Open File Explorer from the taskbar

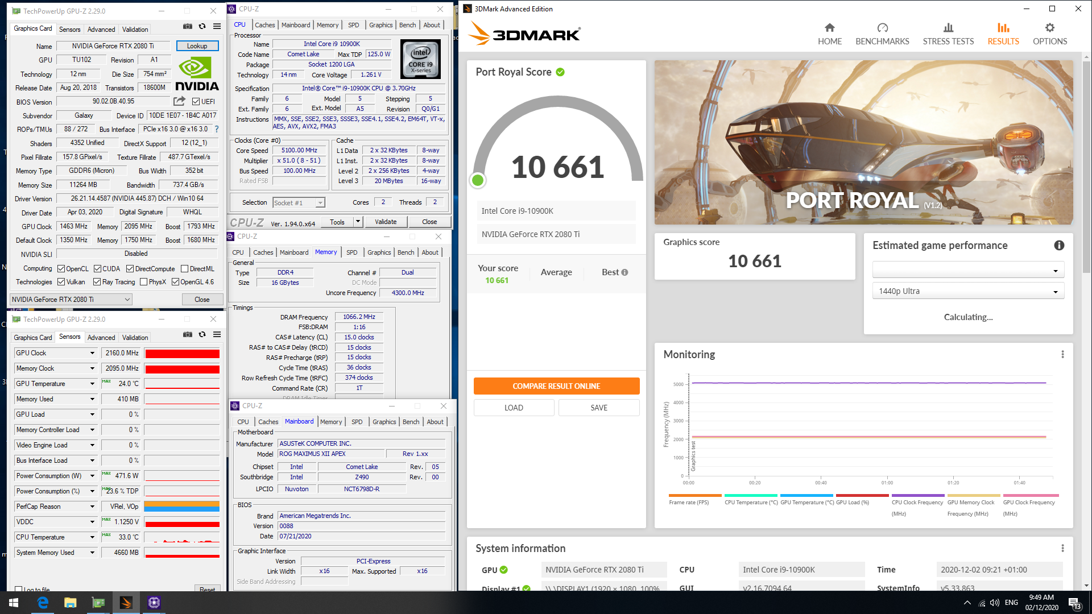click(71, 603)
